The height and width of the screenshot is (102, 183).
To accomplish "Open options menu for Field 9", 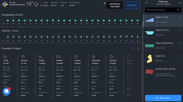I will pos(180,30).
